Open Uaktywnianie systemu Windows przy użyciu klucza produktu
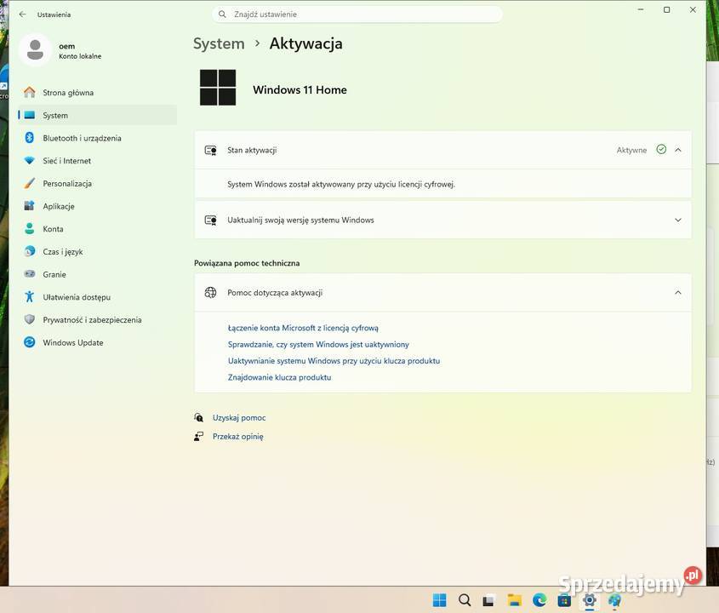The image size is (719, 613). click(x=334, y=361)
